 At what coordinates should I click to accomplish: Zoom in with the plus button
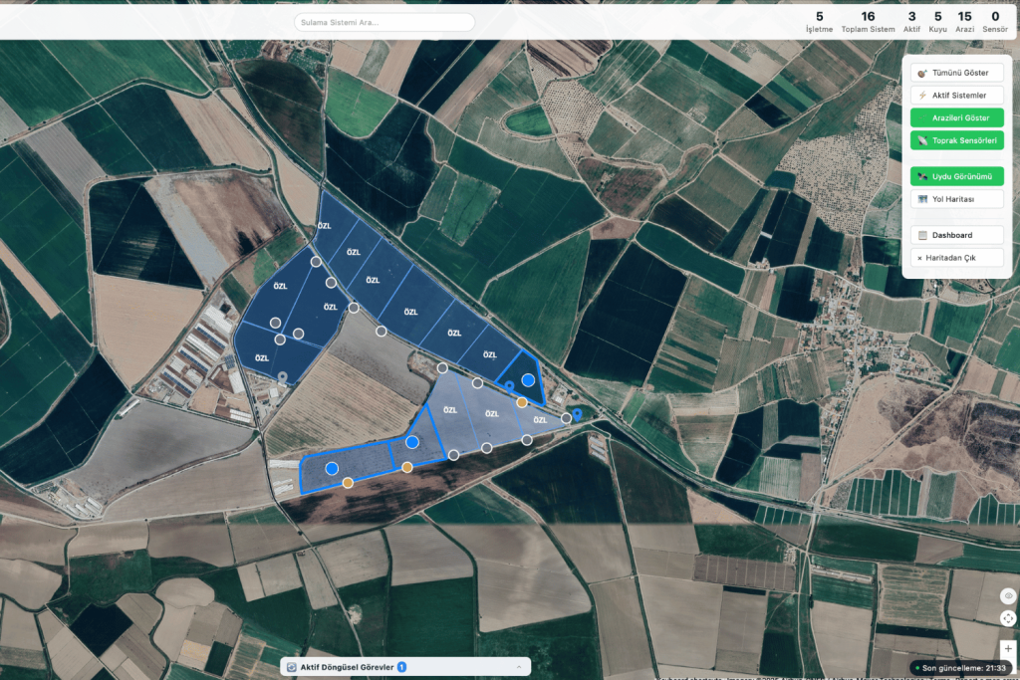click(1008, 648)
